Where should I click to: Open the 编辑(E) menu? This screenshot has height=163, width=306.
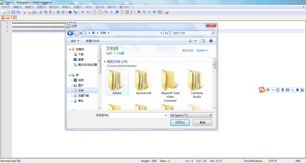(x=17, y=7)
